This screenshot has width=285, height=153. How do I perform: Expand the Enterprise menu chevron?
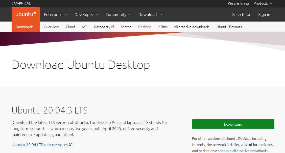click(x=66, y=15)
